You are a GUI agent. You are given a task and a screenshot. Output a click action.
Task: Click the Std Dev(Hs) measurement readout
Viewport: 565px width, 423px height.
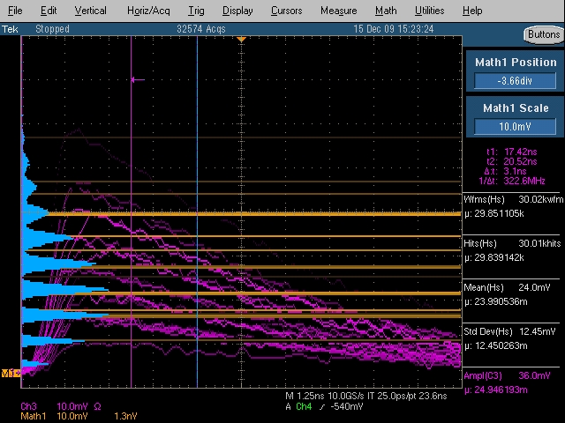509,338
